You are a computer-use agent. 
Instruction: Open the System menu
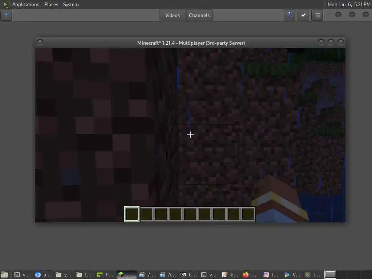(x=71, y=4)
